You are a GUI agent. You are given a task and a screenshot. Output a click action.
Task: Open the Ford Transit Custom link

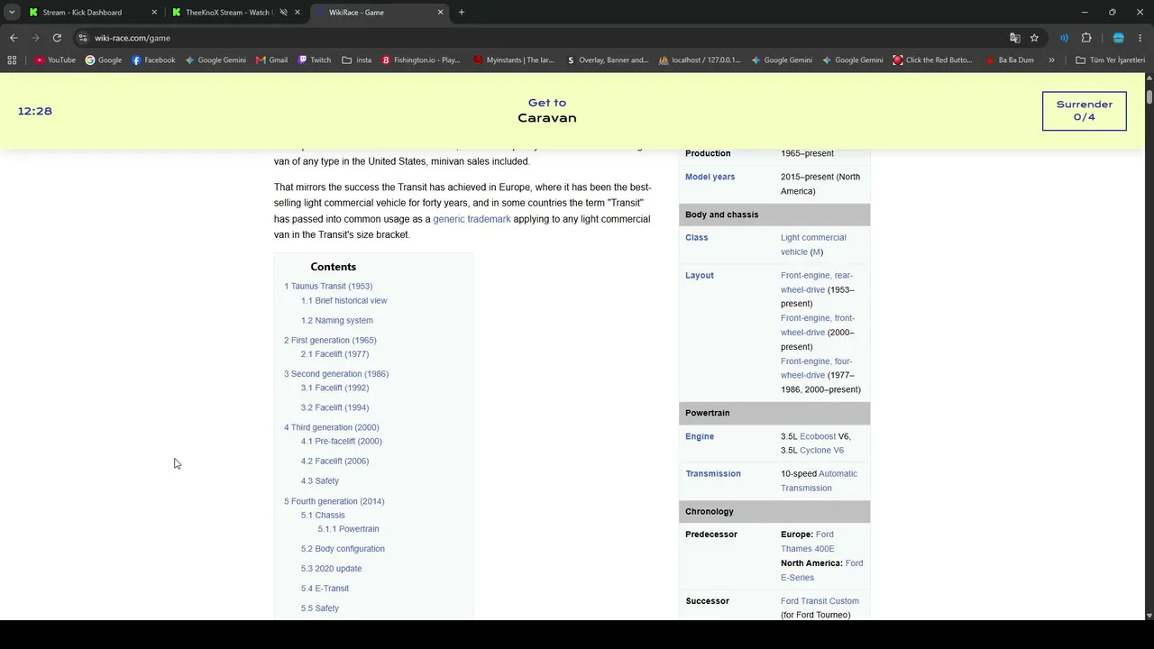[x=820, y=601]
